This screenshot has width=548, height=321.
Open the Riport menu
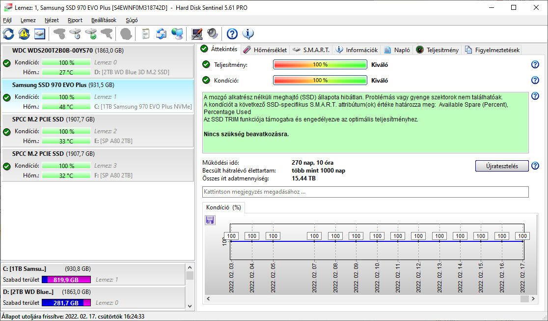(75, 20)
